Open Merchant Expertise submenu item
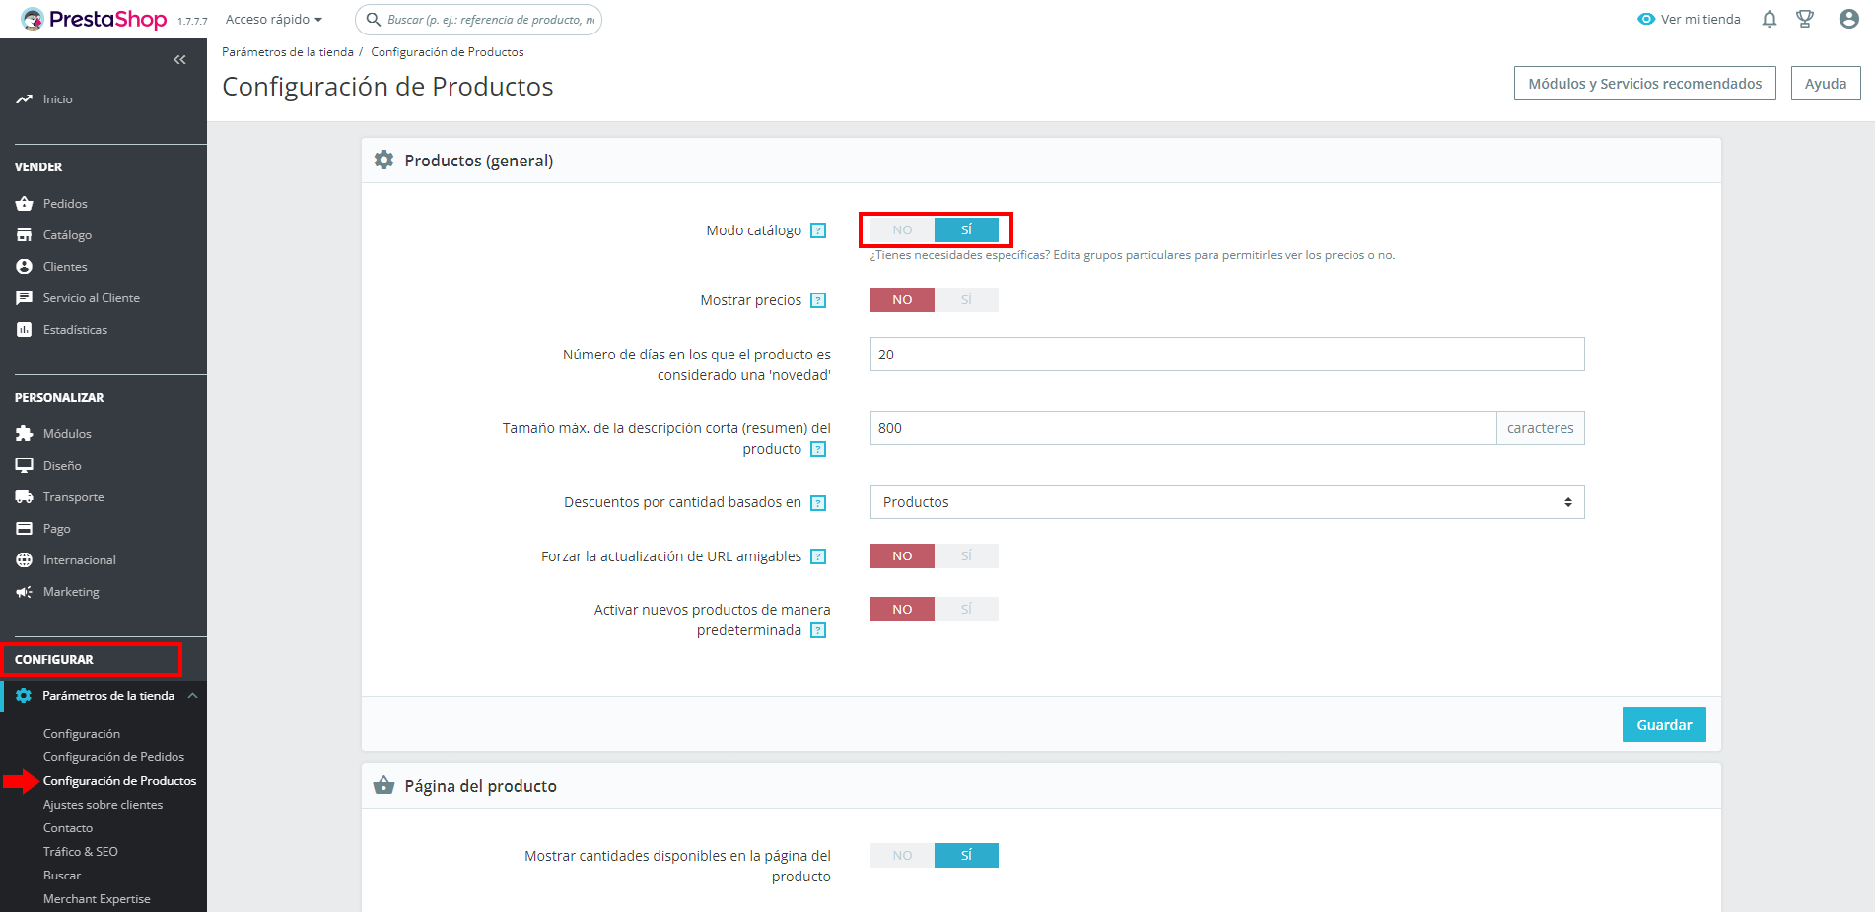Screen dimensions: 1875x912 coord(97,899)
